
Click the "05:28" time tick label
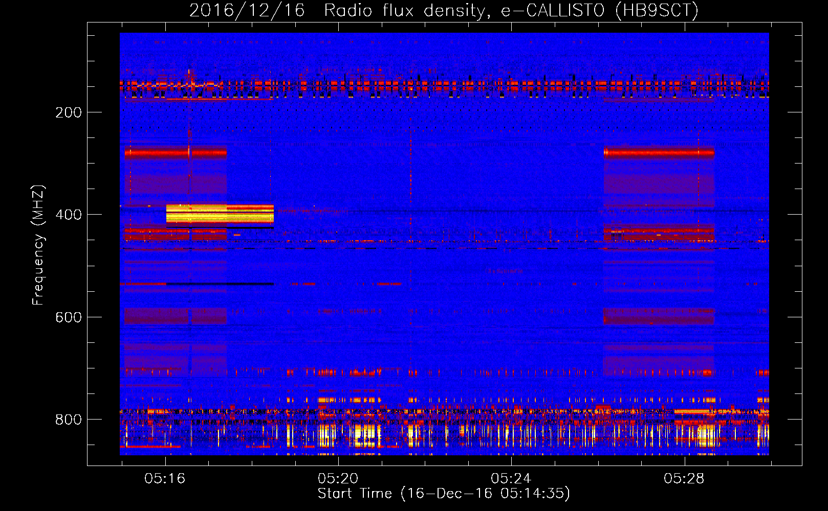tap(684, 479)
